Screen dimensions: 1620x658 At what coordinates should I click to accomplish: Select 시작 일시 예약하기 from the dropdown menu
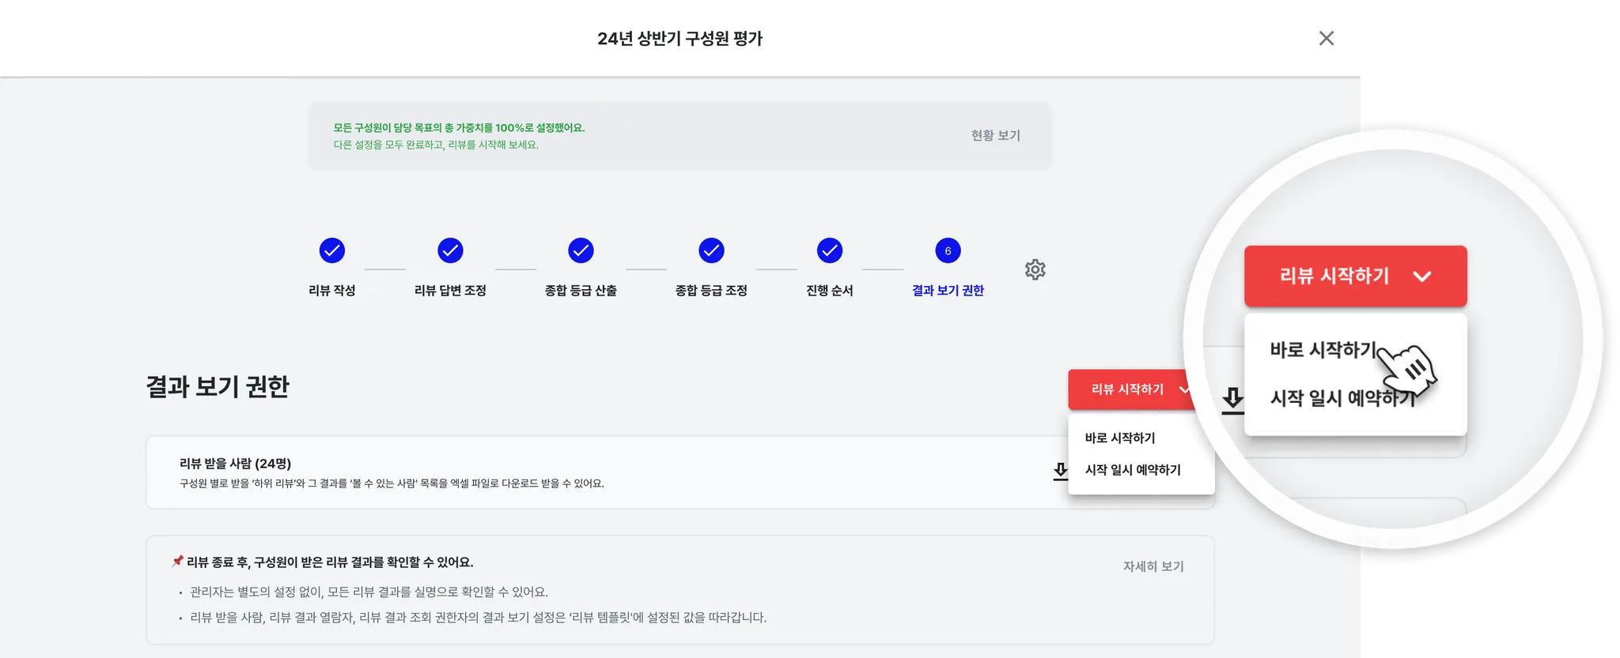[1133, 470]
